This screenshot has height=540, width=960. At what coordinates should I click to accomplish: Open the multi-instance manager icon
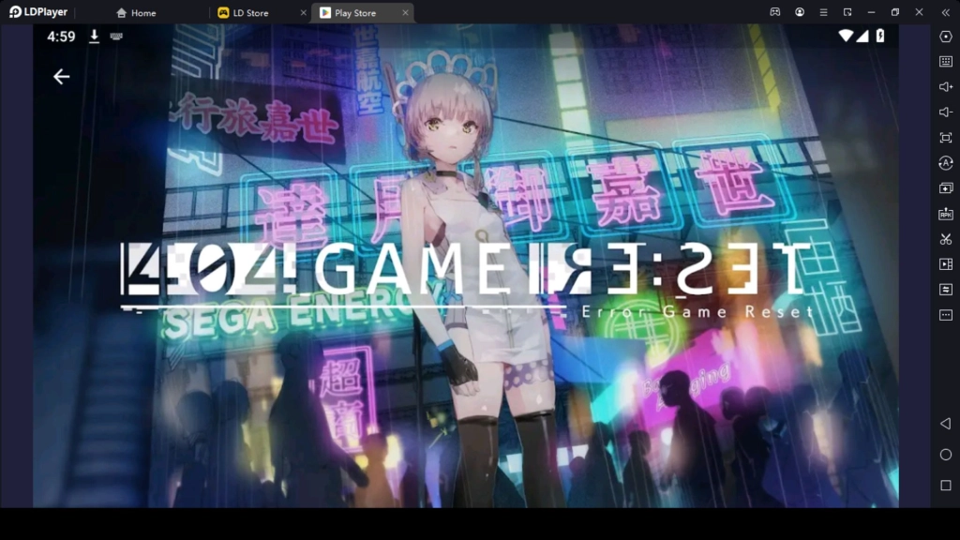coord(945,188)
